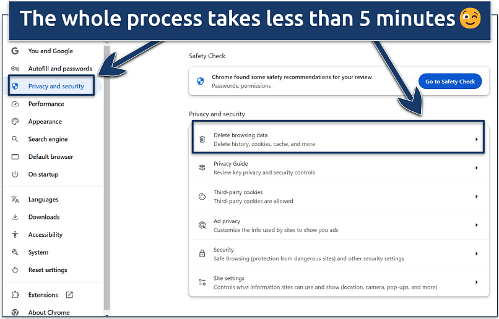Open Delete browsing data option
499x319 pixels.
pyautogui.click(x=339, y=139)
